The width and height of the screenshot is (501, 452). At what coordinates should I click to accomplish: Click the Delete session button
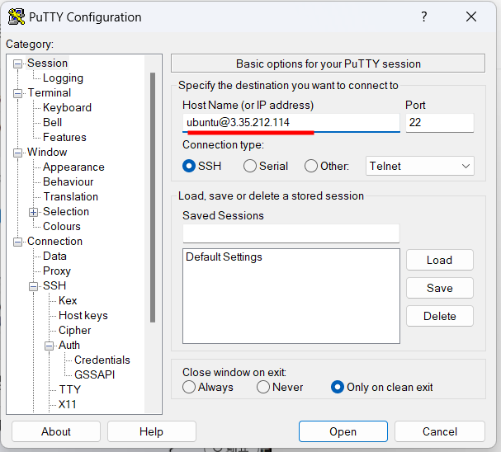click(440, 317)
